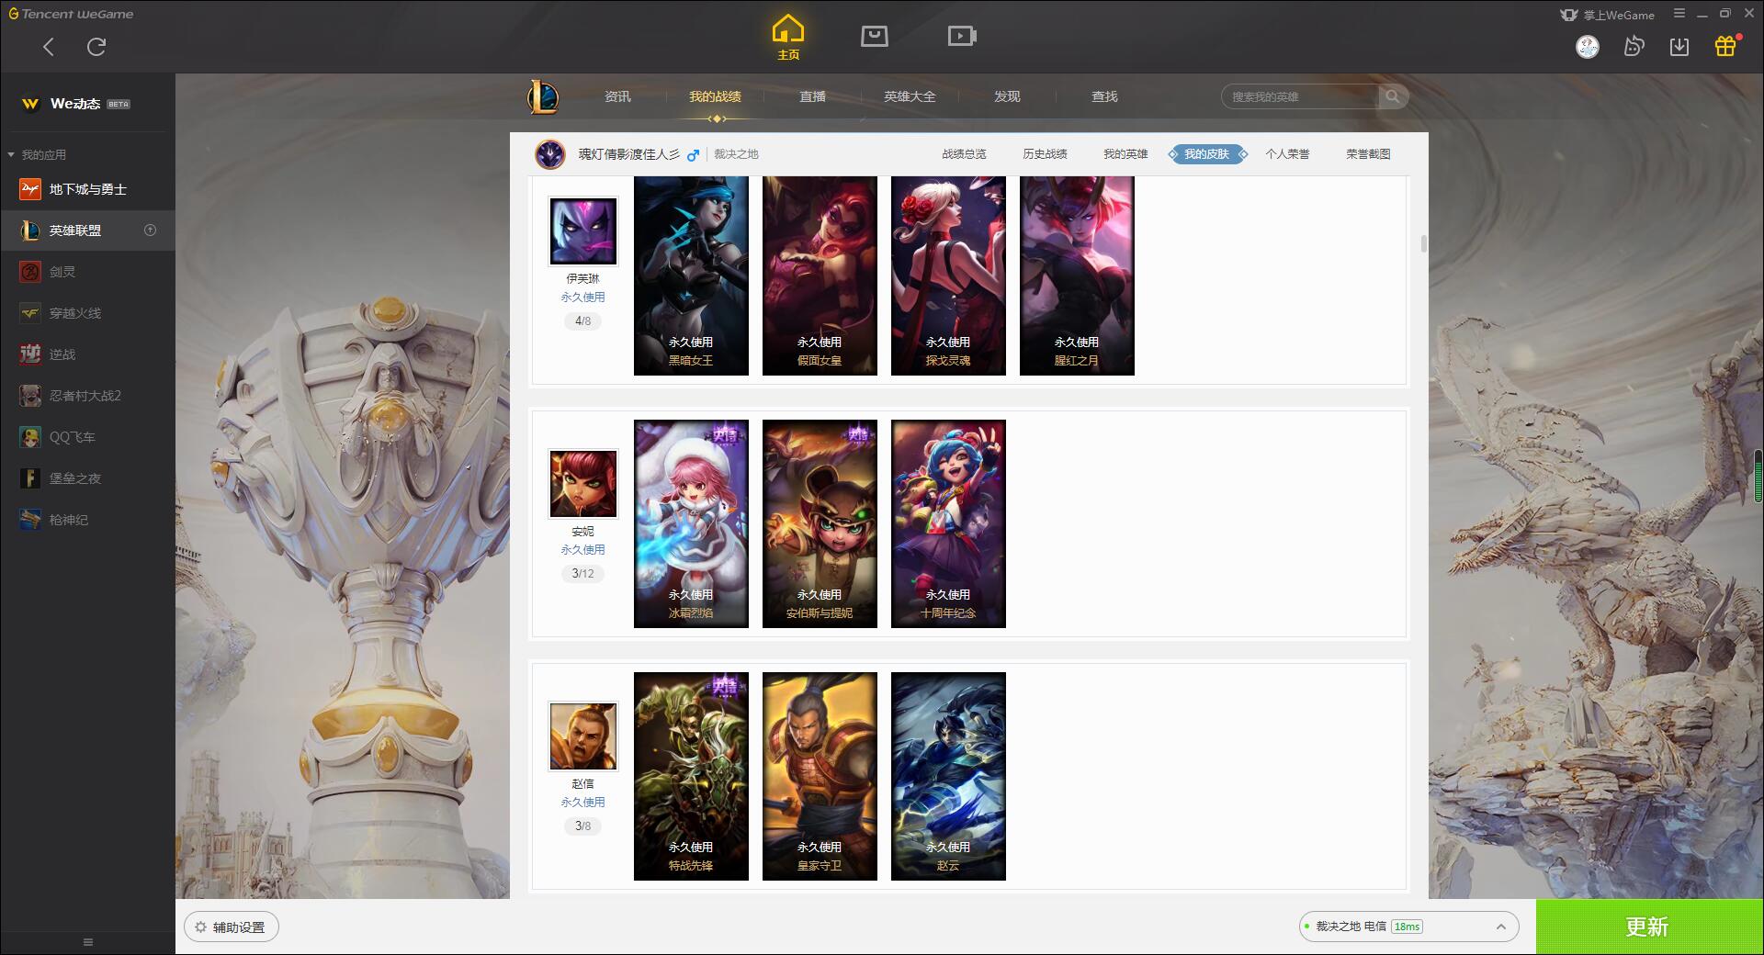Open 辅助设置 settings button

coord(231,927)
